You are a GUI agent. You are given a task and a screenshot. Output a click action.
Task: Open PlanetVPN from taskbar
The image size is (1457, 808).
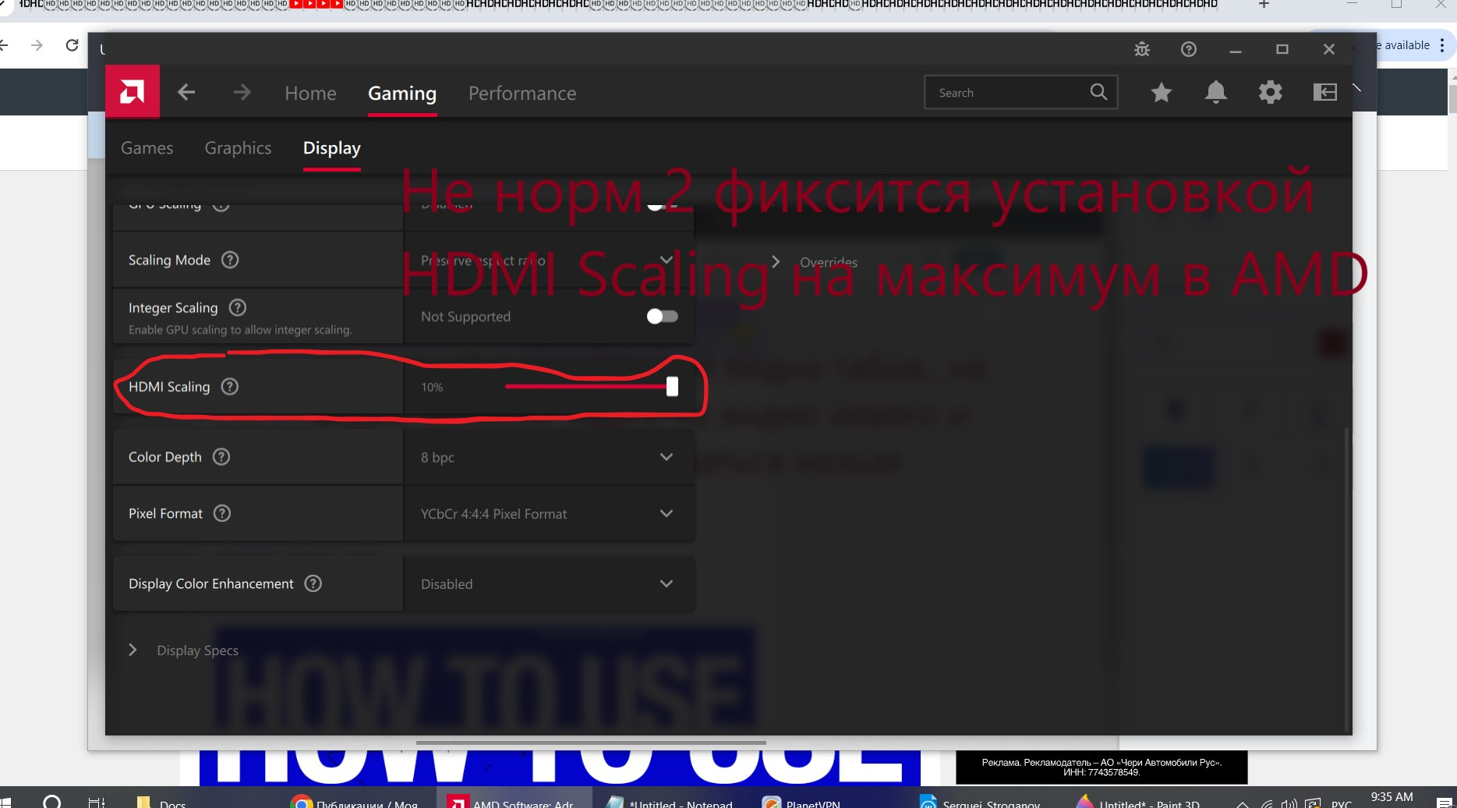803,801
